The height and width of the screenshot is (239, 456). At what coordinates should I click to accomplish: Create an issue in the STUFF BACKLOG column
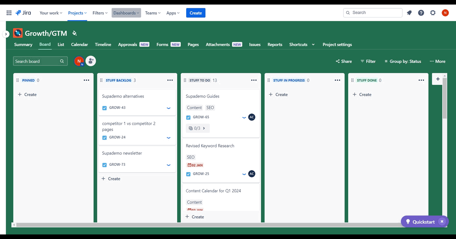pyautogui.click(x=111, y=179)
